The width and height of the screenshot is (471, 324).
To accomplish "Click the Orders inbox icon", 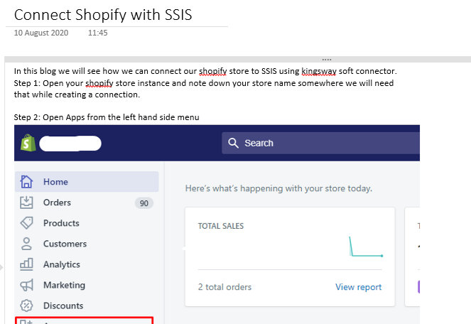I will pos(27,202).
